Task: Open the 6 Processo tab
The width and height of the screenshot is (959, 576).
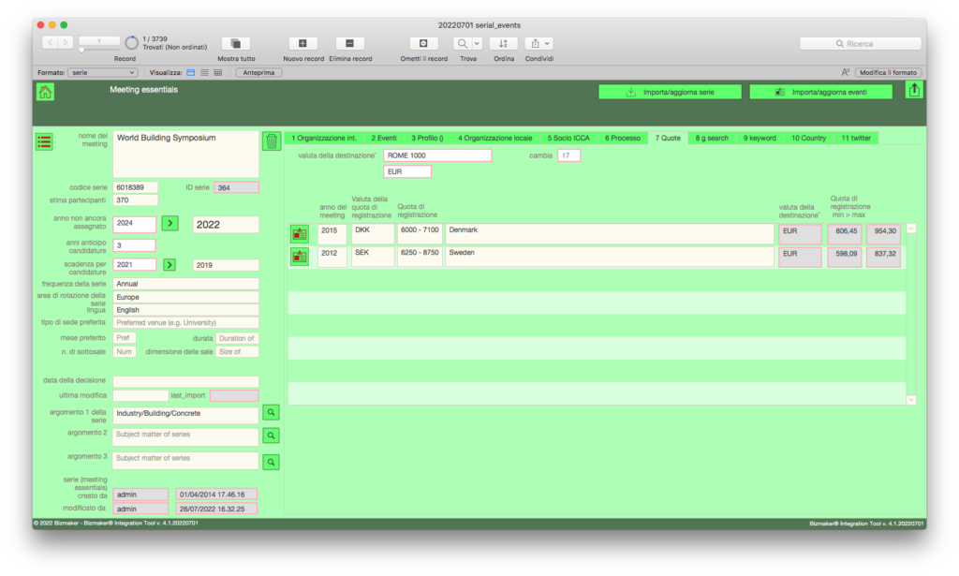Action: coord(622,139)
